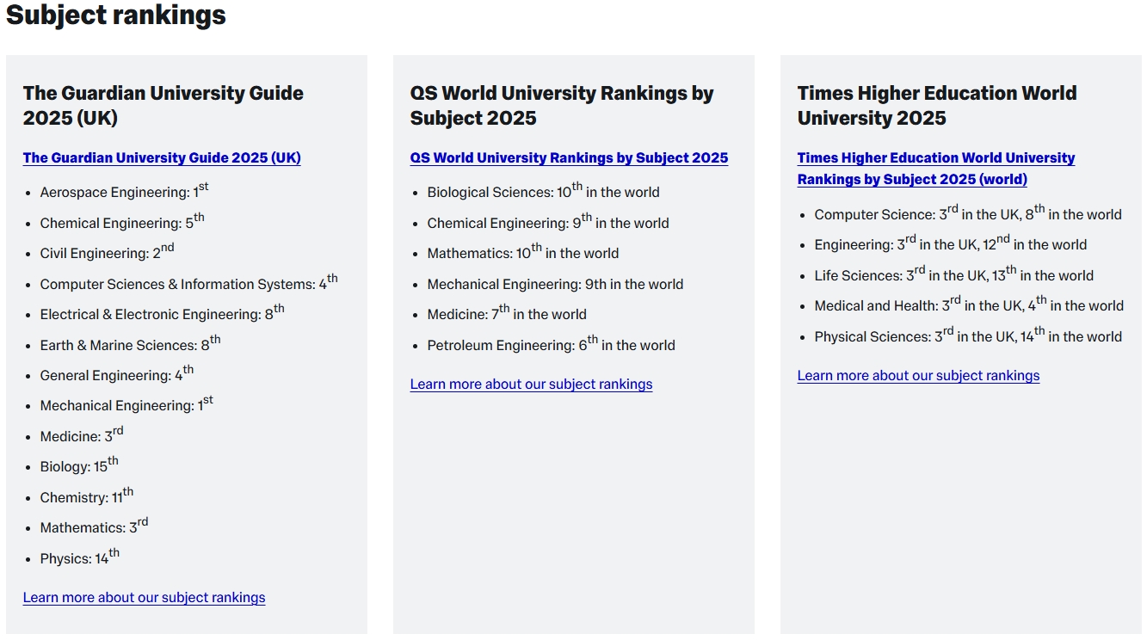The image size is (1147, 640).
Task: Click the Guardian University Guide card heading
Action: click(163, 105)
